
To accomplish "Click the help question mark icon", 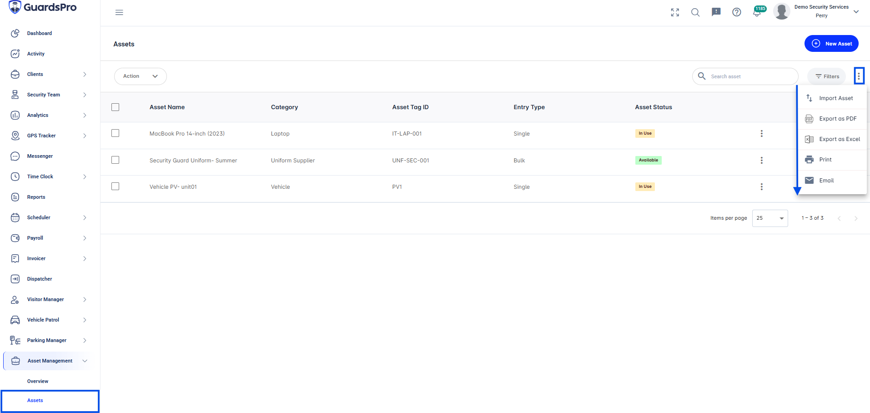I will 737,12.
